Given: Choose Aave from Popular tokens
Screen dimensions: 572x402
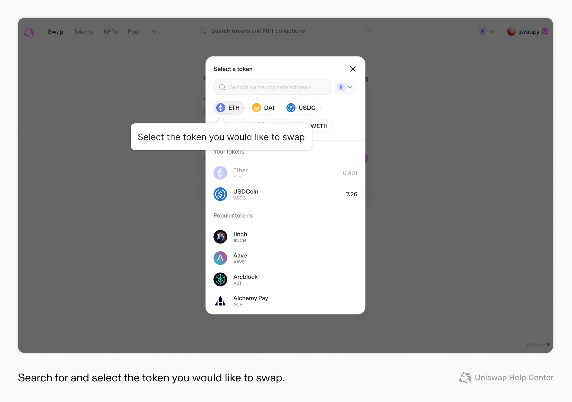Looking at the screenshot, I should coord(285,258).
